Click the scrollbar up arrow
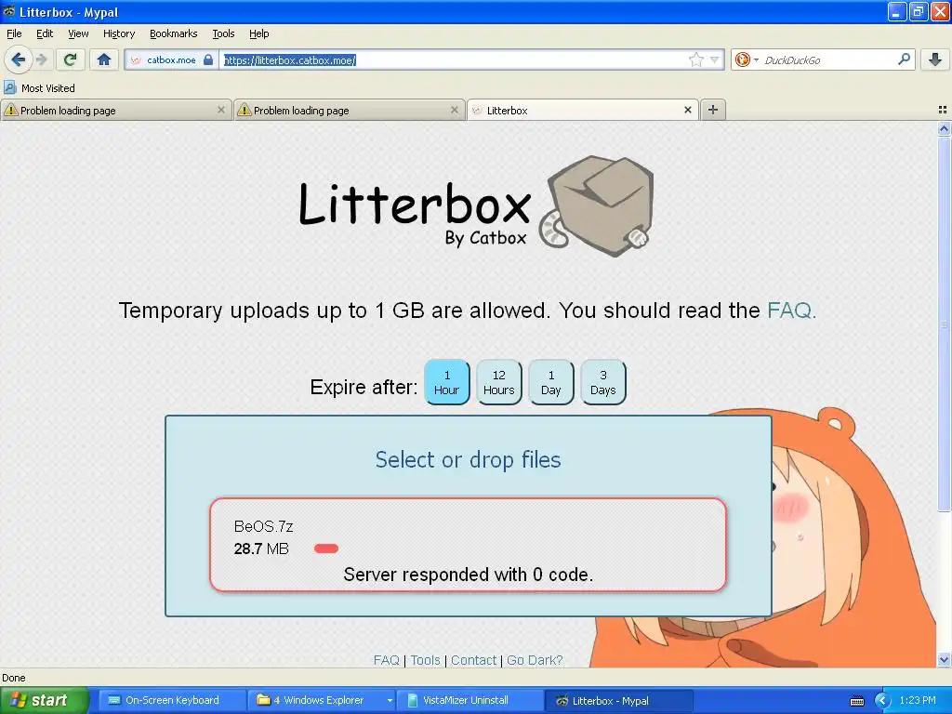The image size is (952, 714). point(944,128)
